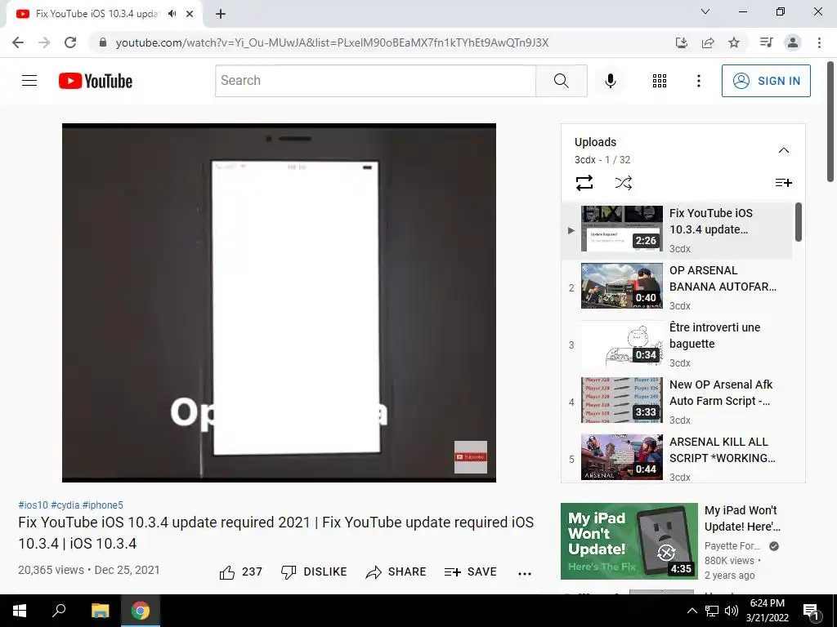Reload the page
This screenshot has height=627, width=837.
(x=70, y=42)
